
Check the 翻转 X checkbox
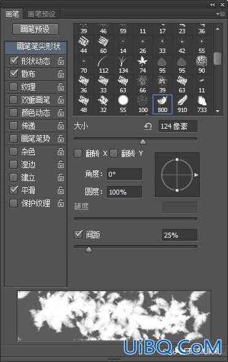click(x=78, y=153)
